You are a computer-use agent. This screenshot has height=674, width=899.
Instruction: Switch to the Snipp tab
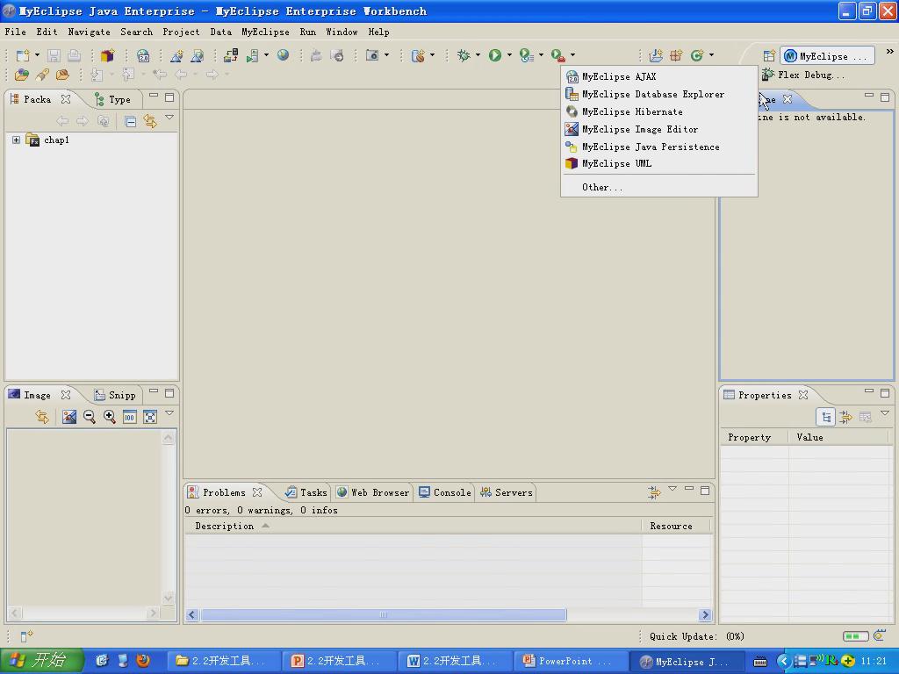(x=115, y=396)
